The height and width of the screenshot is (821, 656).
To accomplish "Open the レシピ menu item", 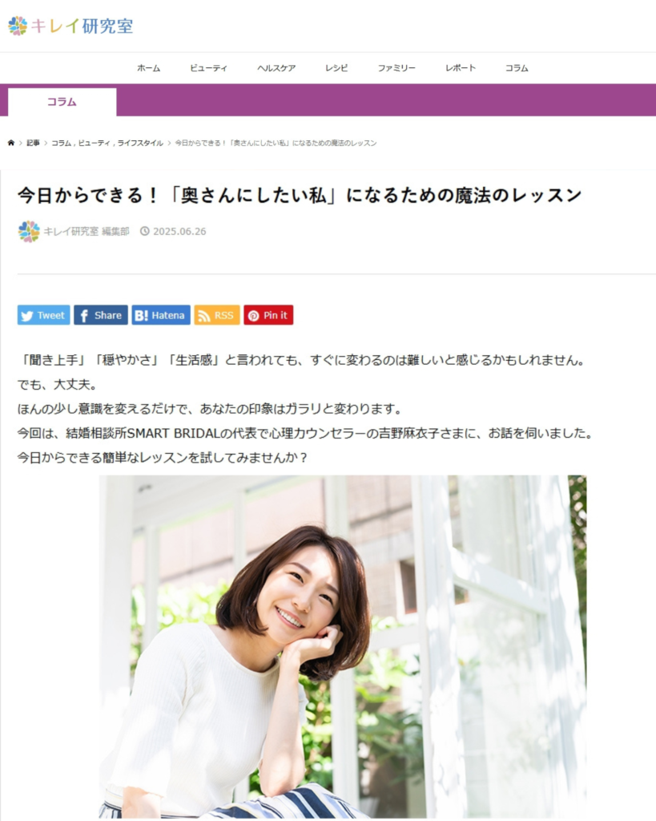I will (336, 68).
